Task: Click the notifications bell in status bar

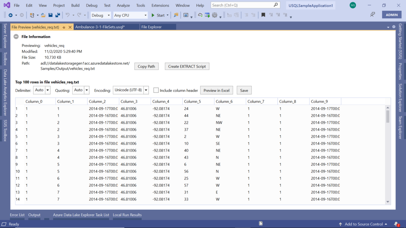Action: click(396, 224)
